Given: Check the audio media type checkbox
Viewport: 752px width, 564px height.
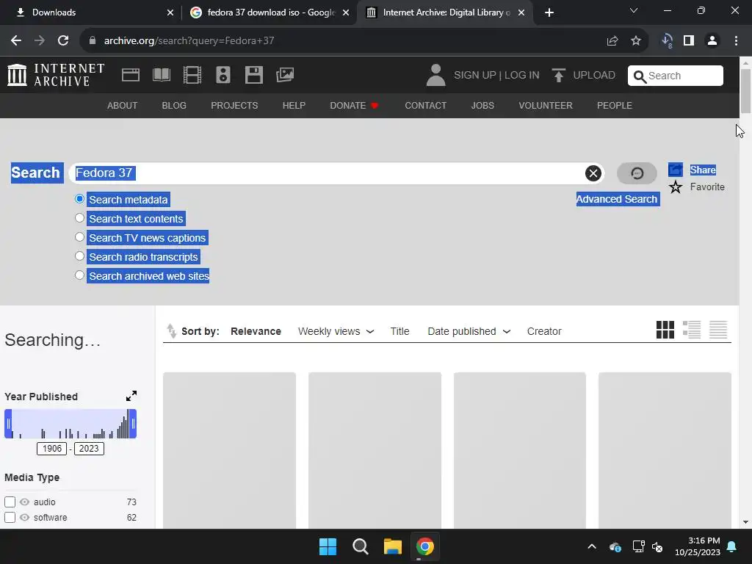Looking at the screenshot, I should [10, 502].
